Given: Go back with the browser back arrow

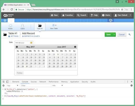Looking at the screenshot, I should pyautogui.click(x=4, y=9).
